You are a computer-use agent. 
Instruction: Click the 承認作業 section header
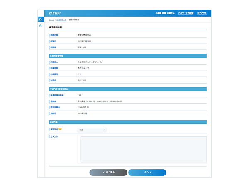(x=54, y=122)
